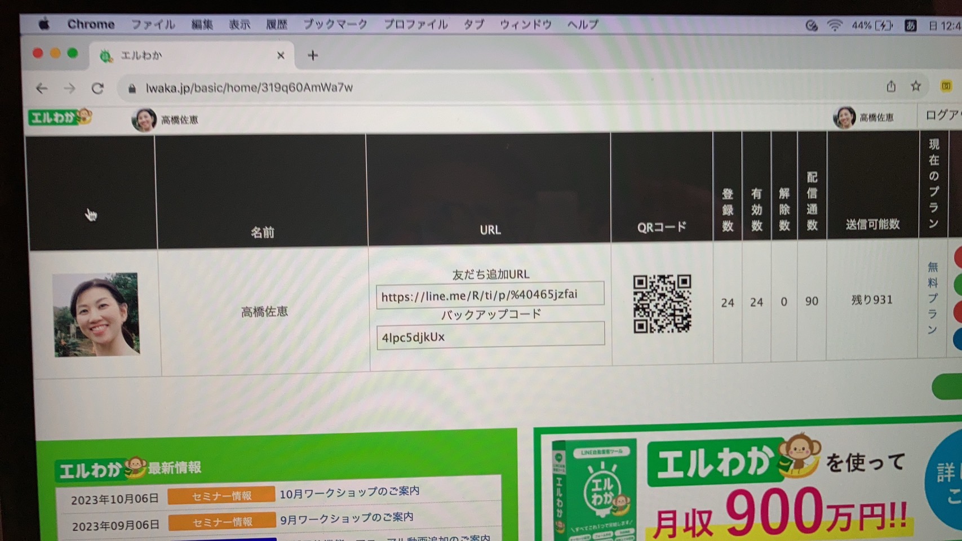Open a new browser tab
Screen dimensions: 962x541
coord(313,55)
